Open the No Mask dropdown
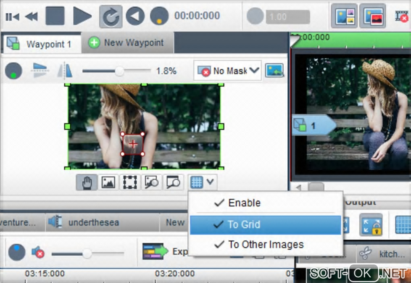Image resolution: width=411 pixels, height=283 pixels. (x=228, y=70)
